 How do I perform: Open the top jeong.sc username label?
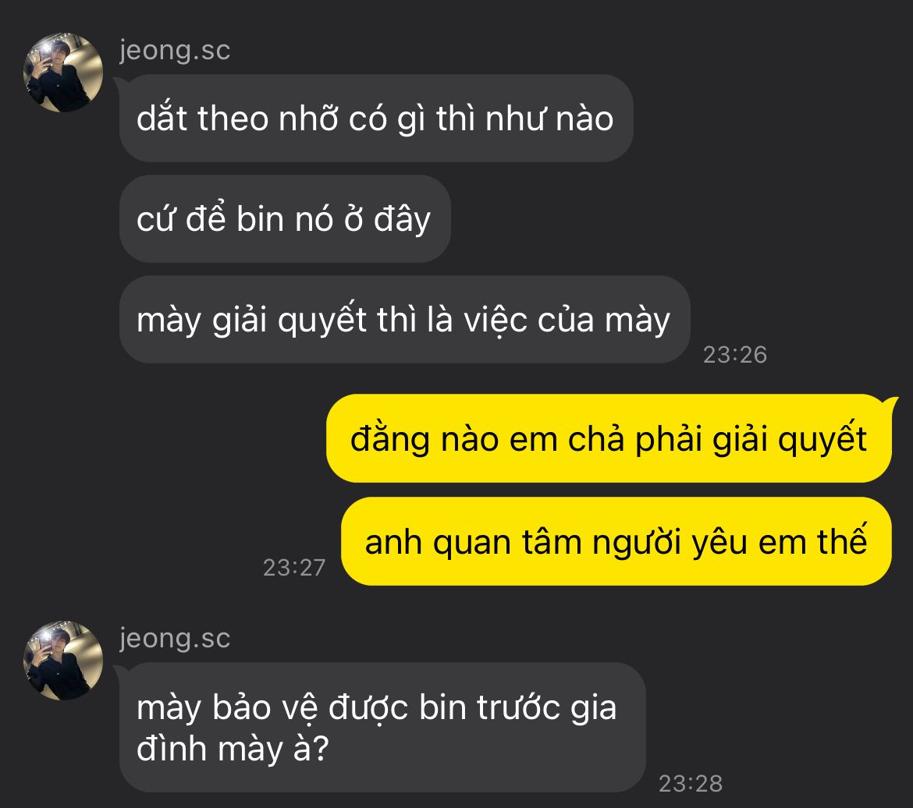(x=176, y=51)
